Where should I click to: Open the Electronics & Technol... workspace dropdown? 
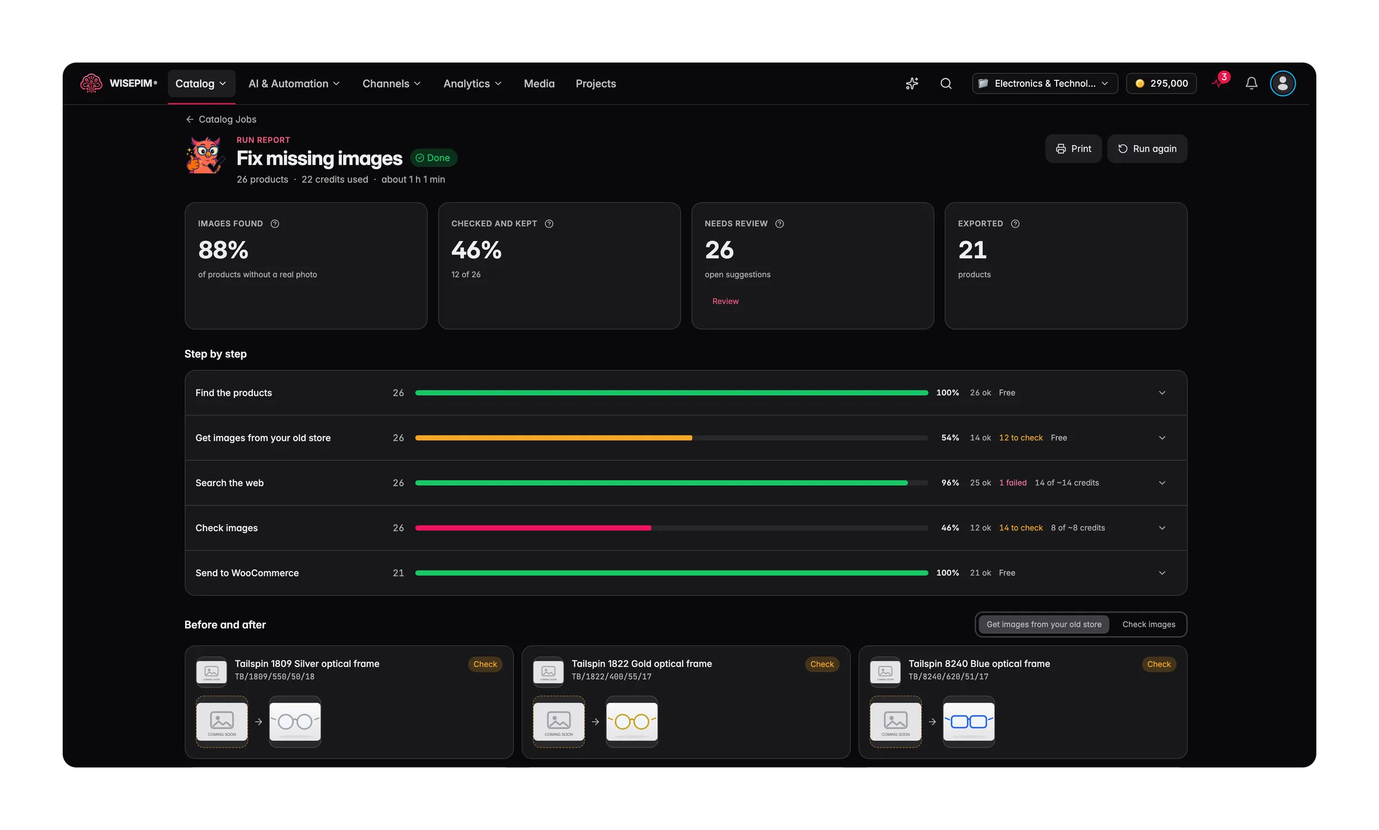pos(1045,83)
